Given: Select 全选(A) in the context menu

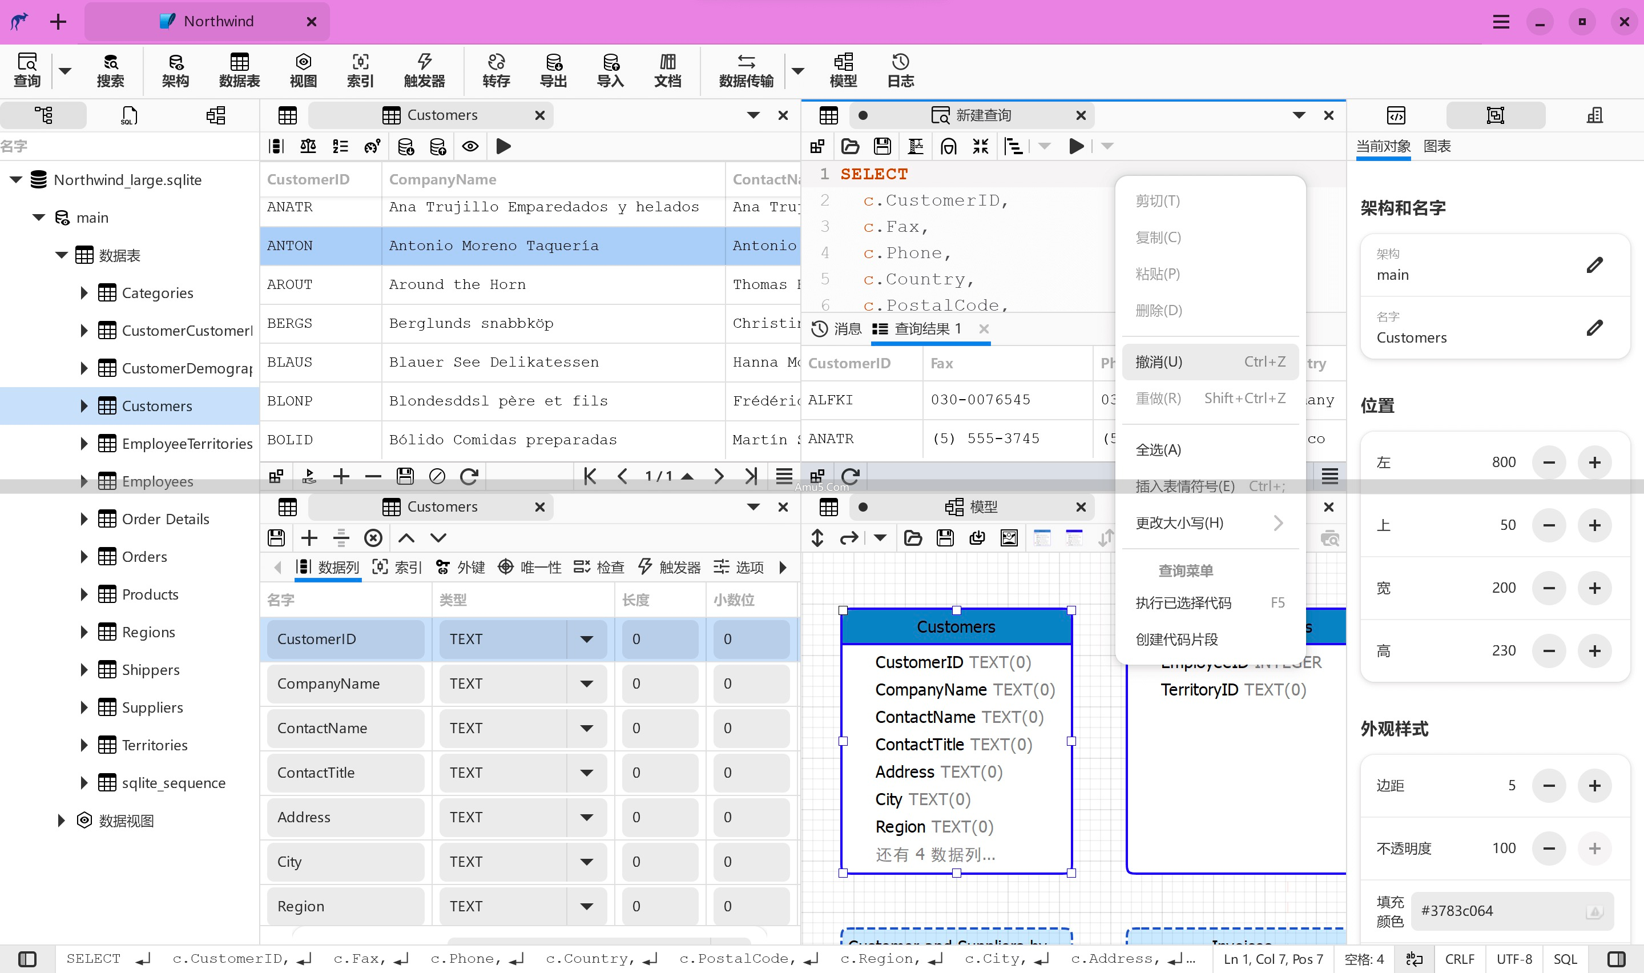Looking at the screenshot, I should point(1158,450).
